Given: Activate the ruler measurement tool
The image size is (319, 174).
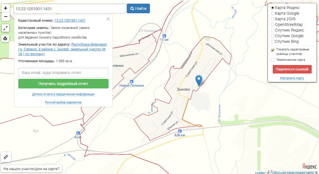Looking at the screenshot, I should [6, 157].
